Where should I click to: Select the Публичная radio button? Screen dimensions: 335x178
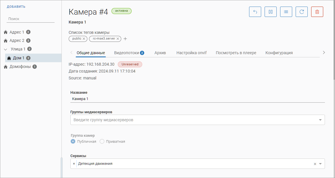73,141
